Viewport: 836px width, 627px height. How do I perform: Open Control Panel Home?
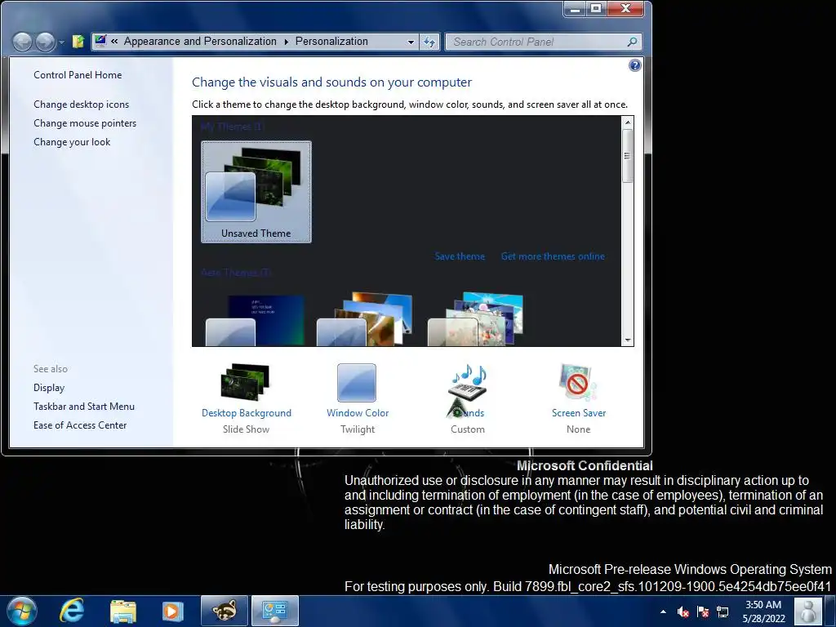tap(78, 75)
